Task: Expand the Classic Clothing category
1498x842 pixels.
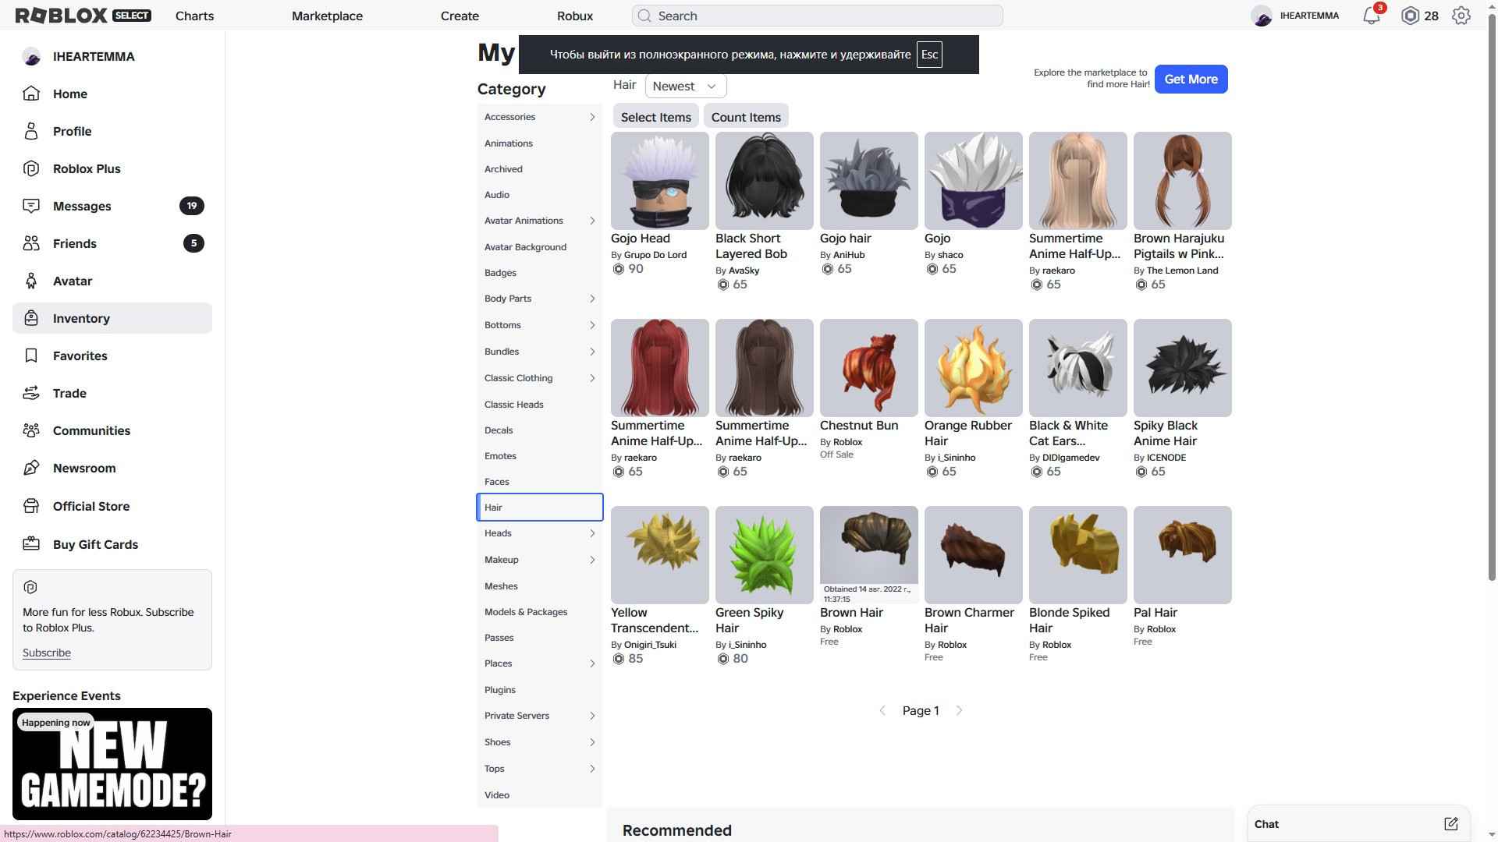Action: 539,378
